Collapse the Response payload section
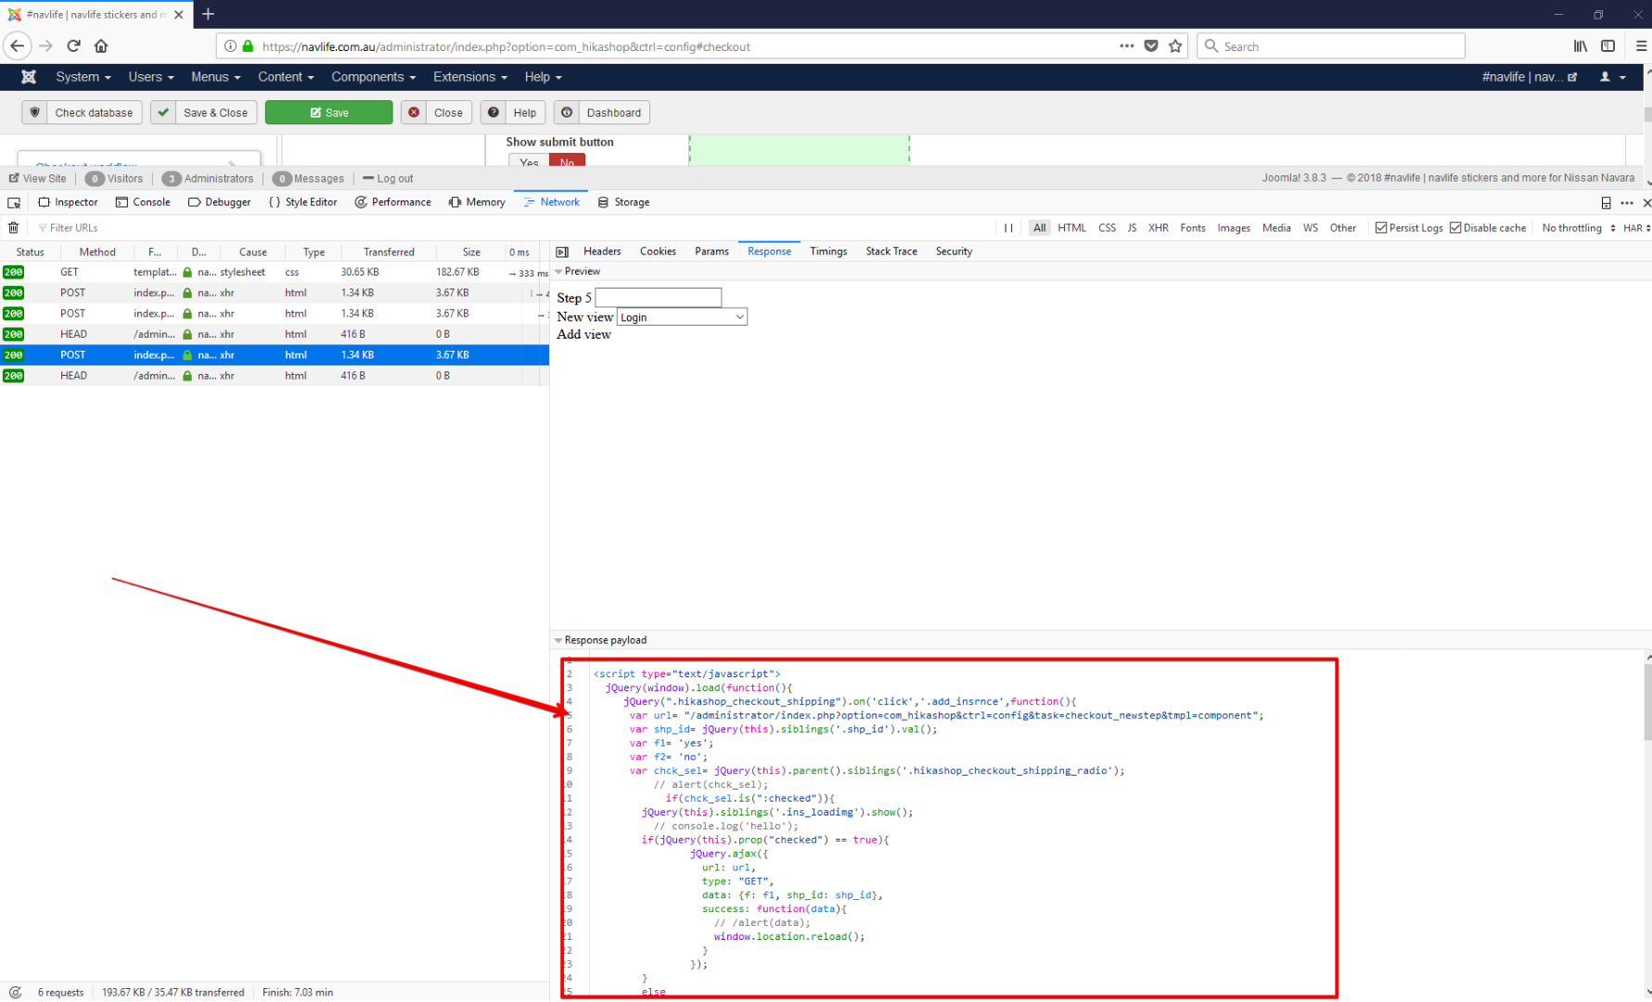1652x1002 pixels. [x=558, y=641]
